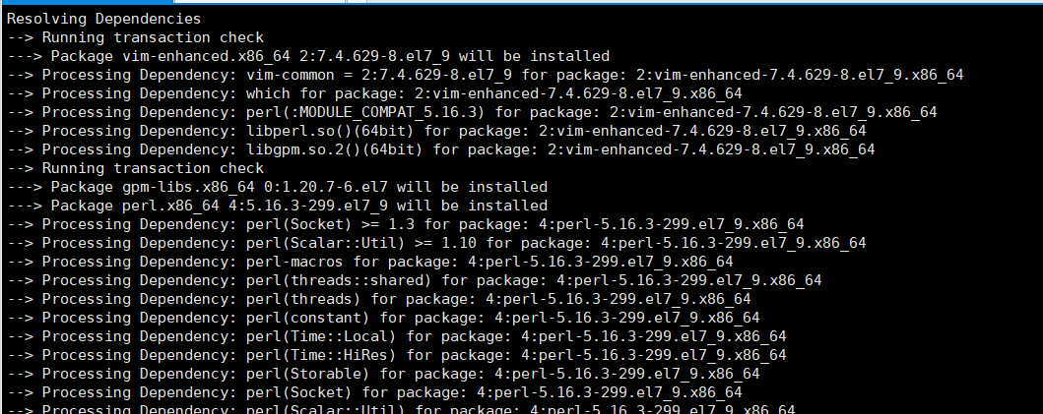Click the second 'Running transaction check' line

[135, 168]
